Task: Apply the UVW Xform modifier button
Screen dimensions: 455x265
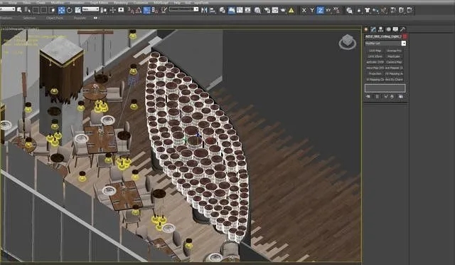Action: pyautogui.click(x=375, y=56)
